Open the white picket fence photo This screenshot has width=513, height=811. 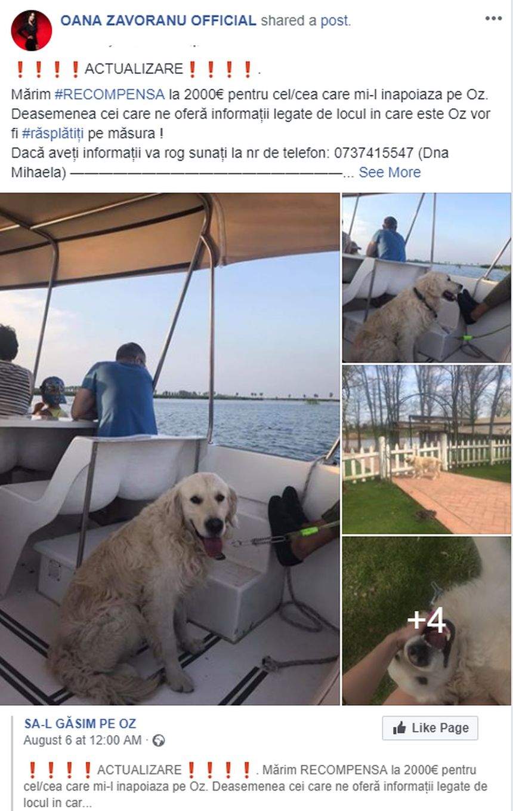click(427, 450)
